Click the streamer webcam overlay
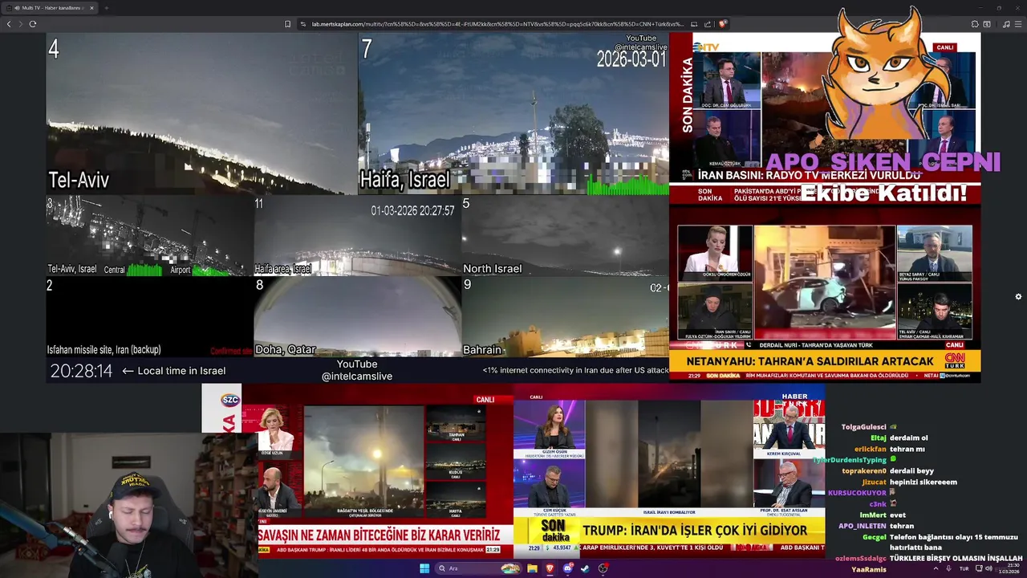Screen dimensions: 1027x578 128,506
